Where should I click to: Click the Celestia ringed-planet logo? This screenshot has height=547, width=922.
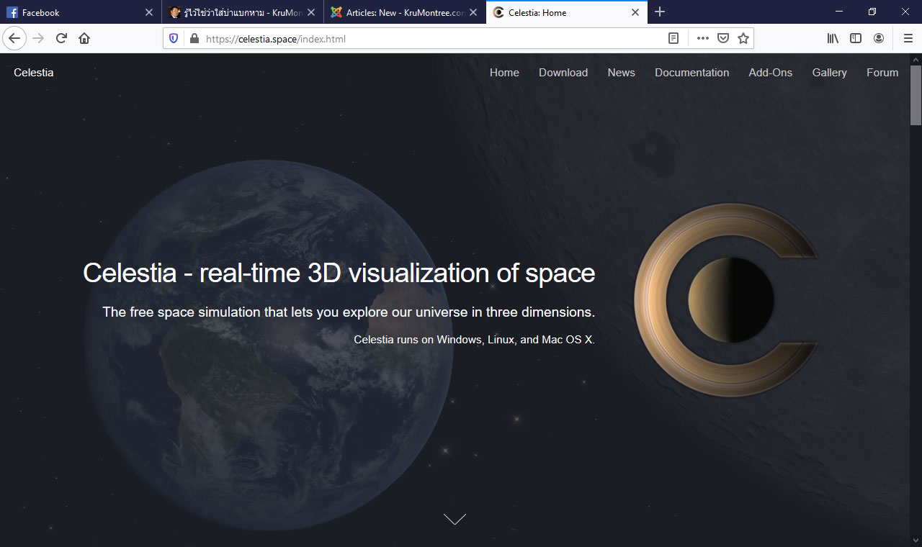point(726,299)
